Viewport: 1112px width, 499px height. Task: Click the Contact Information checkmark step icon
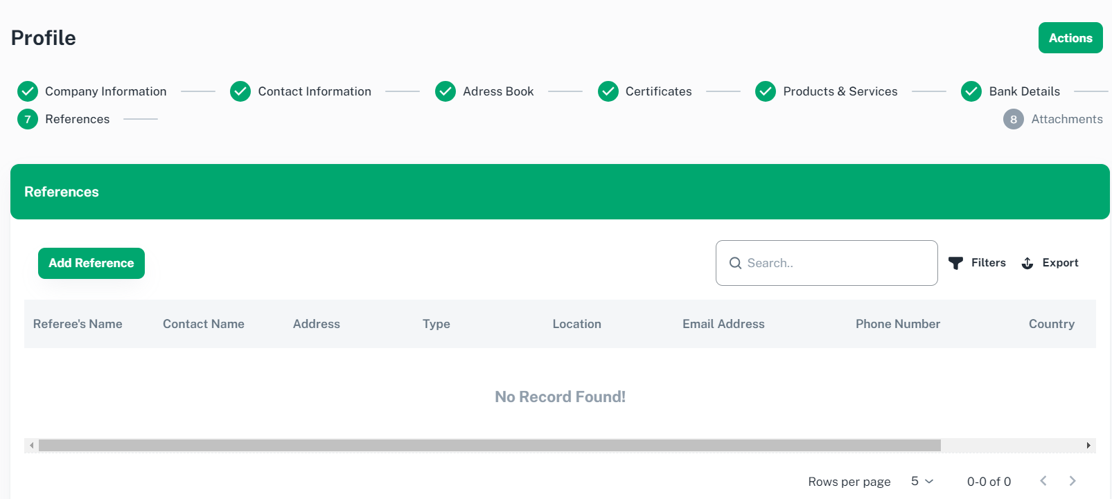point(240,91)
